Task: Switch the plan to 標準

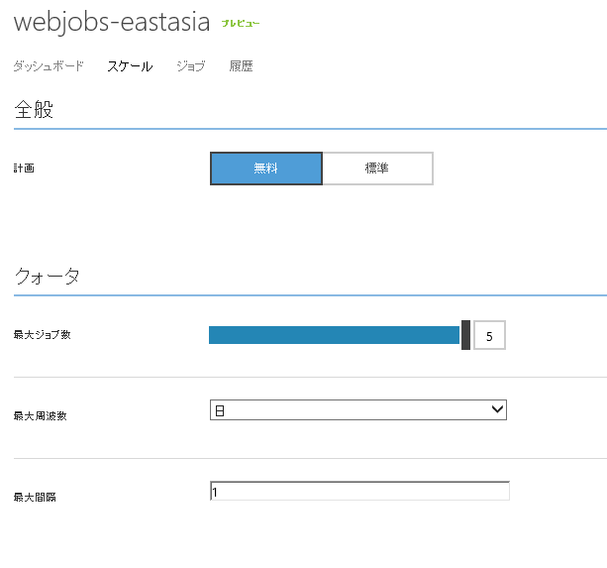Action: 377,169
